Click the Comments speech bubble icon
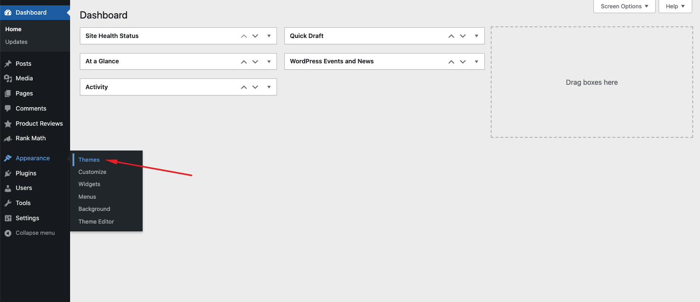This screenshot has height=302, width=700. (x=9, y=108)
